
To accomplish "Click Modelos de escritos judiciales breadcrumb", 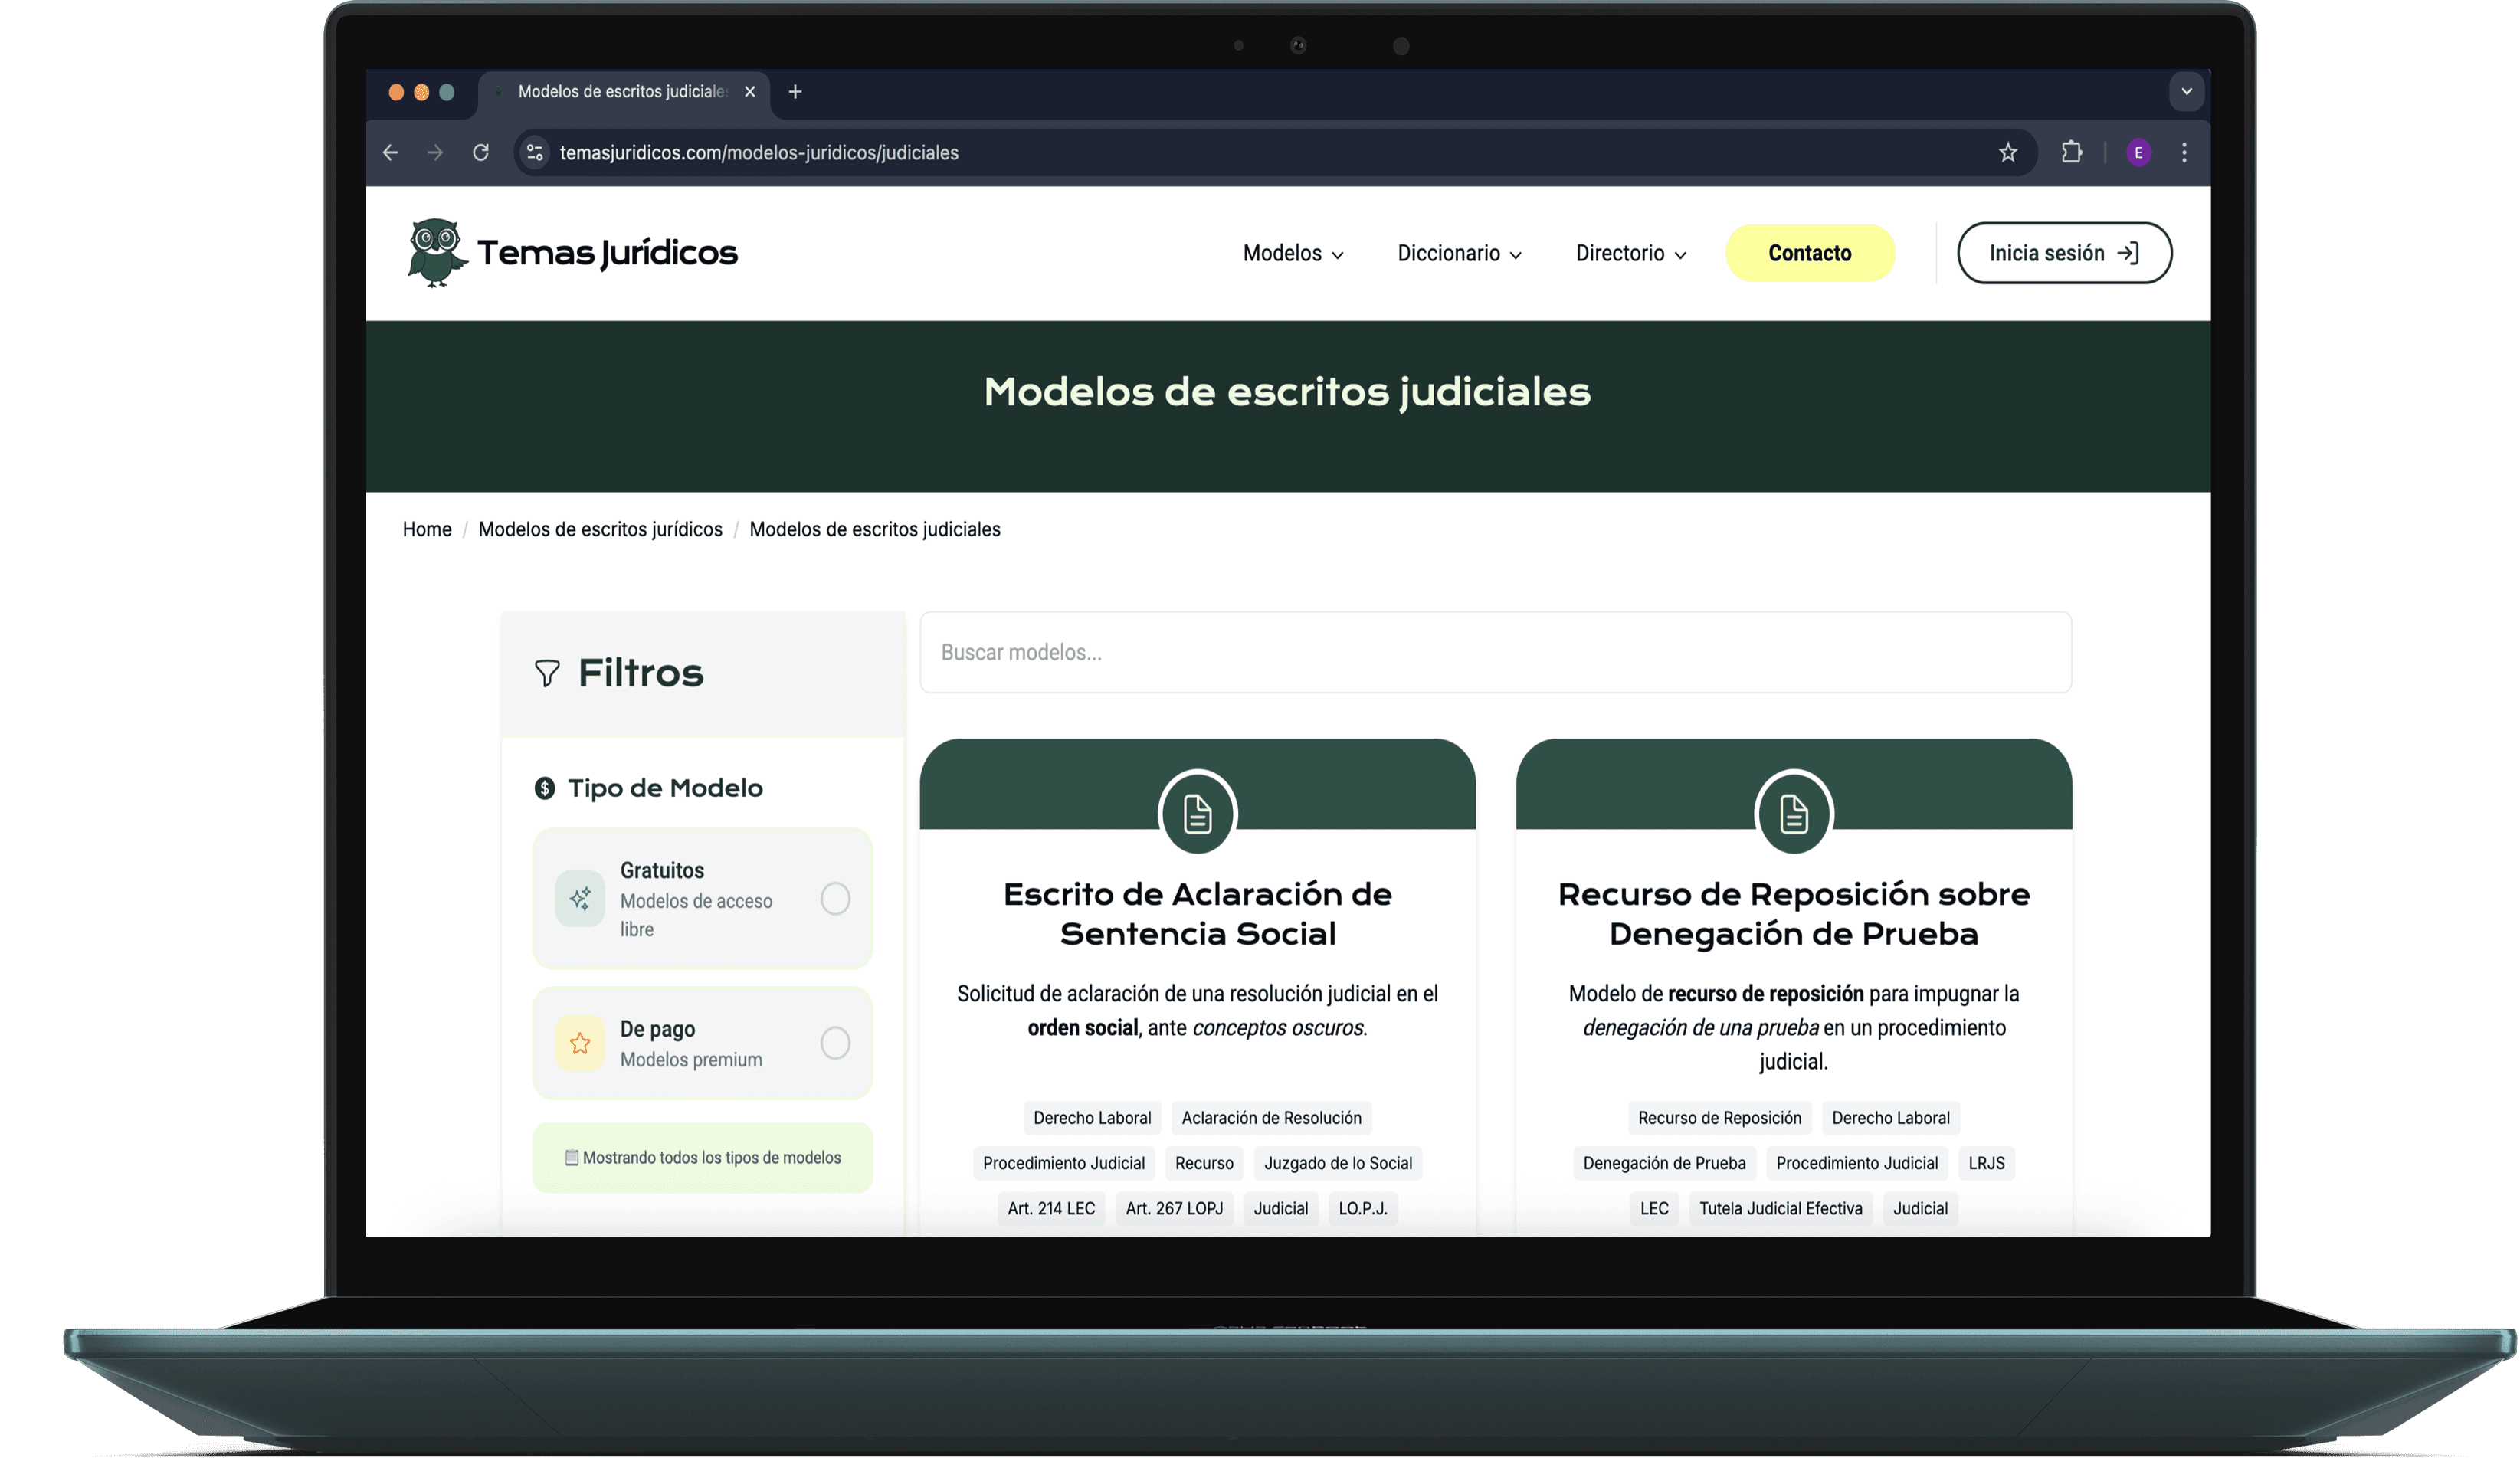I will tap(875, 530).
